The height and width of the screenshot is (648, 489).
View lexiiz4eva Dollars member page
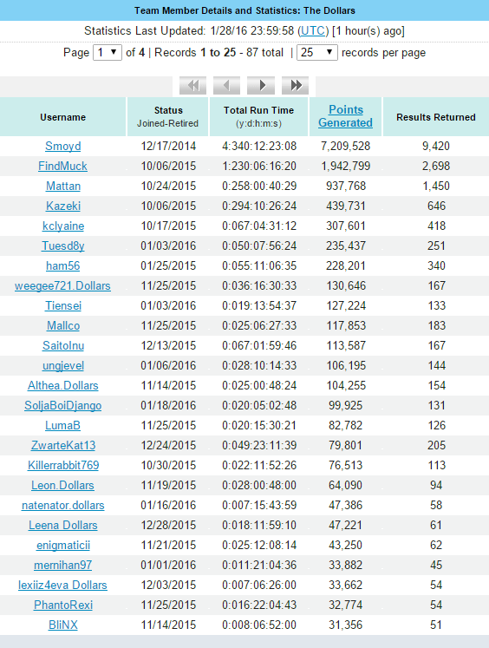62,586
